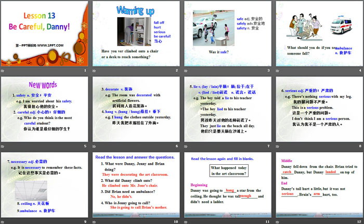Click the 'New words' heading on slide 5
This screenshot has height=224, width=364.
[43, 85]
